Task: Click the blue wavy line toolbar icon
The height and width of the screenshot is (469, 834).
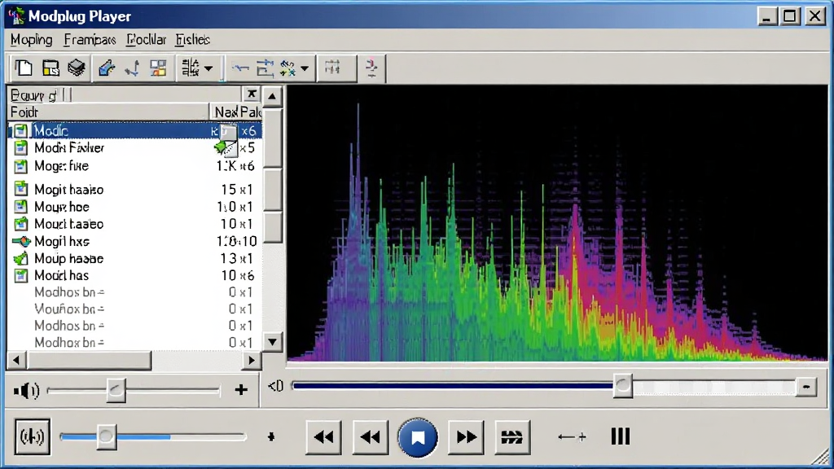Action: (240, 68)
